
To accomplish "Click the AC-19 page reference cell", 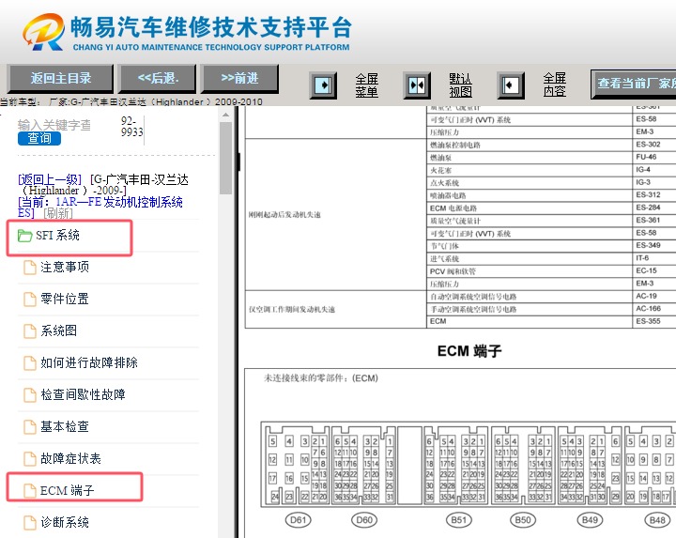I will [654, 296].
